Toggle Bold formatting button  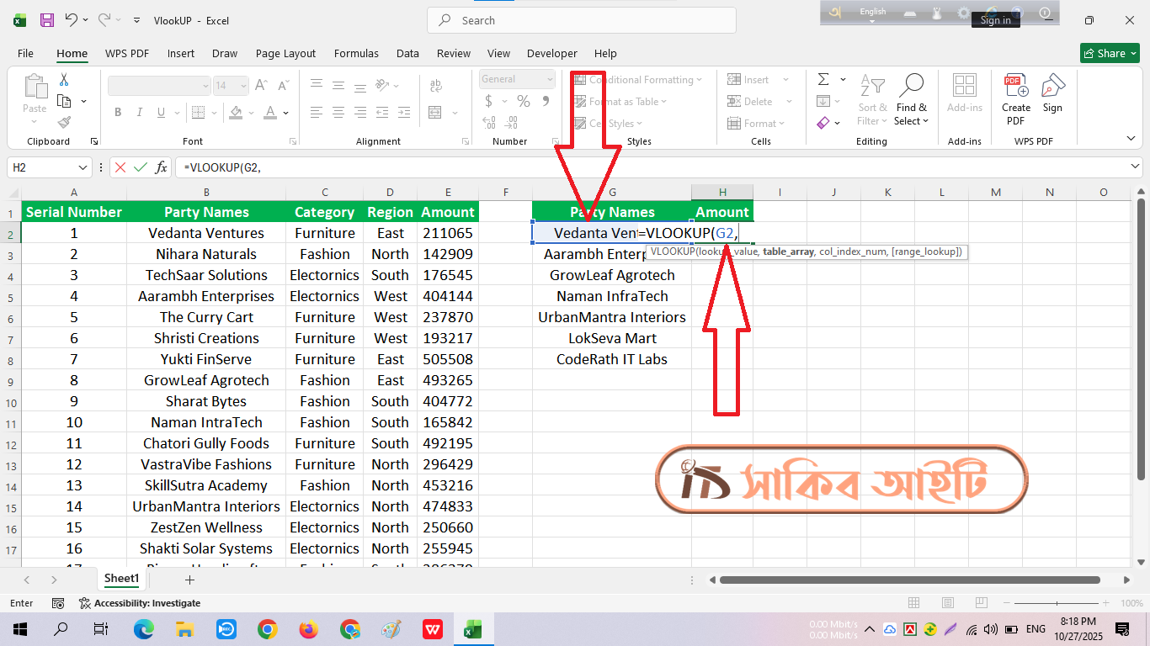pyautogui.click(x=118, y=113)
